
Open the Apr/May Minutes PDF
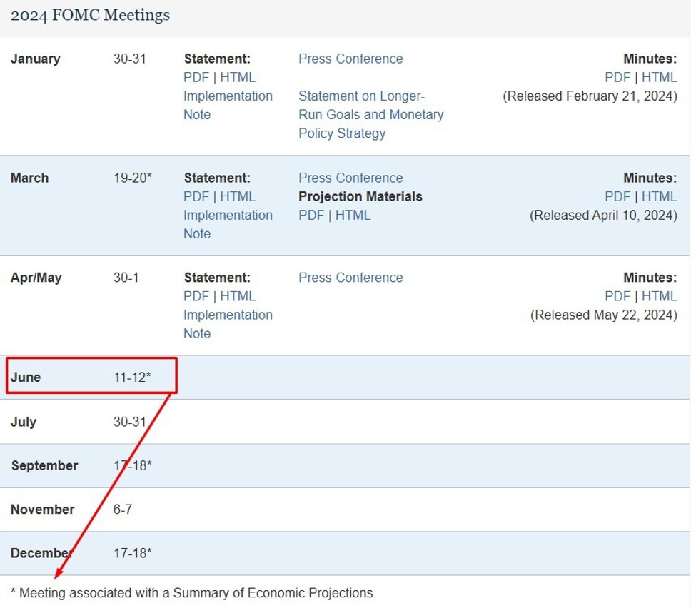pos(617,296)
